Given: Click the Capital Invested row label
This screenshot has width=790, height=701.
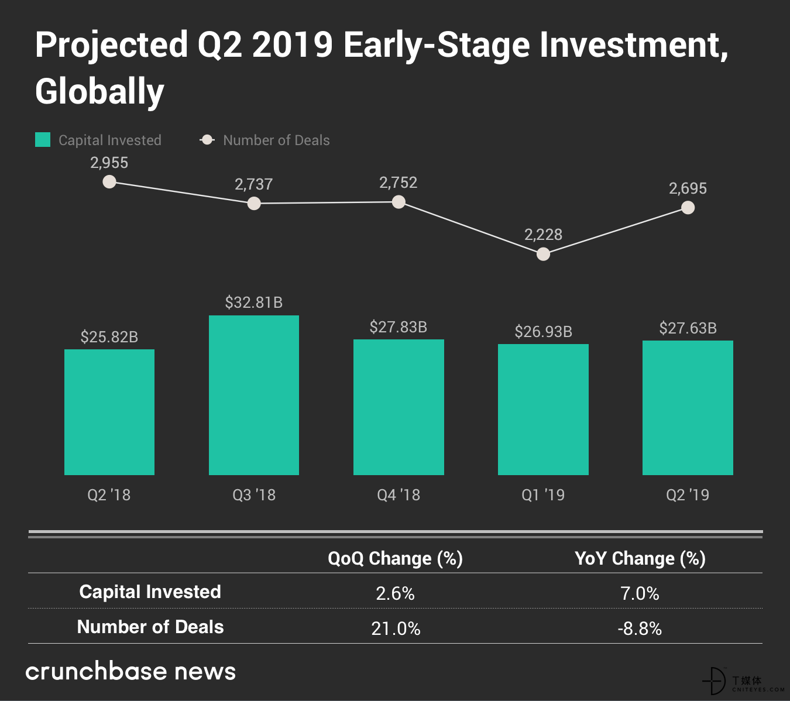Looking at the screenshot, I should (150, 592).
